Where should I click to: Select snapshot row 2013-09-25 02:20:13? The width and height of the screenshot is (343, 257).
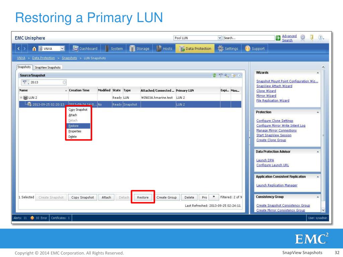click(130, 104)
